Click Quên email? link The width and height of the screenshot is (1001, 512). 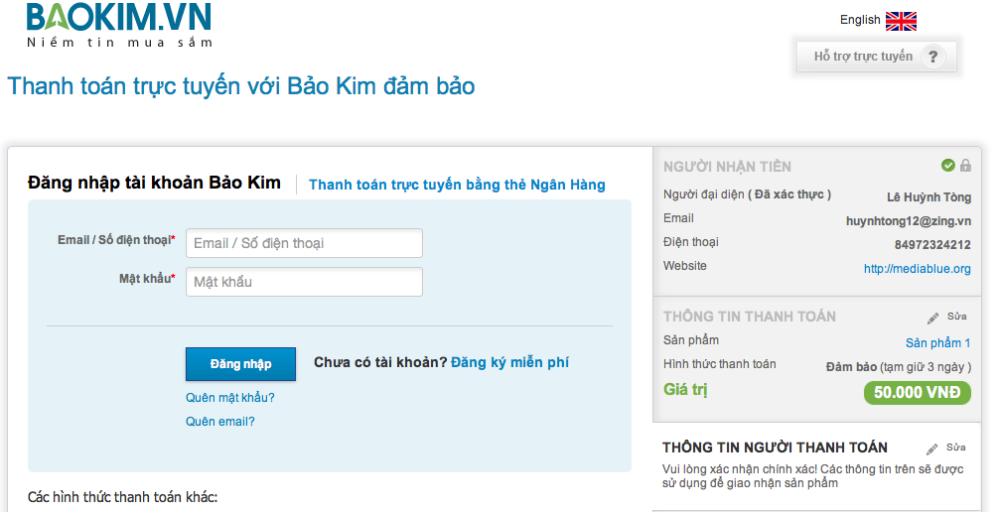coord(220,422)
